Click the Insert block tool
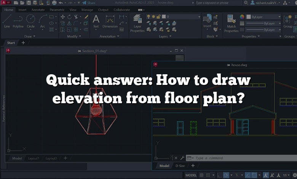The width and height of the screenshot is (297, 179). coord(207,21)
